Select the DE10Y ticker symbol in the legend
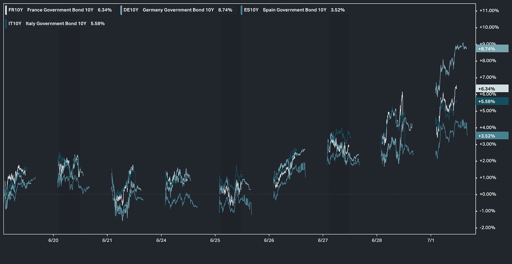 pyautogui.click(x=131, y=10)
